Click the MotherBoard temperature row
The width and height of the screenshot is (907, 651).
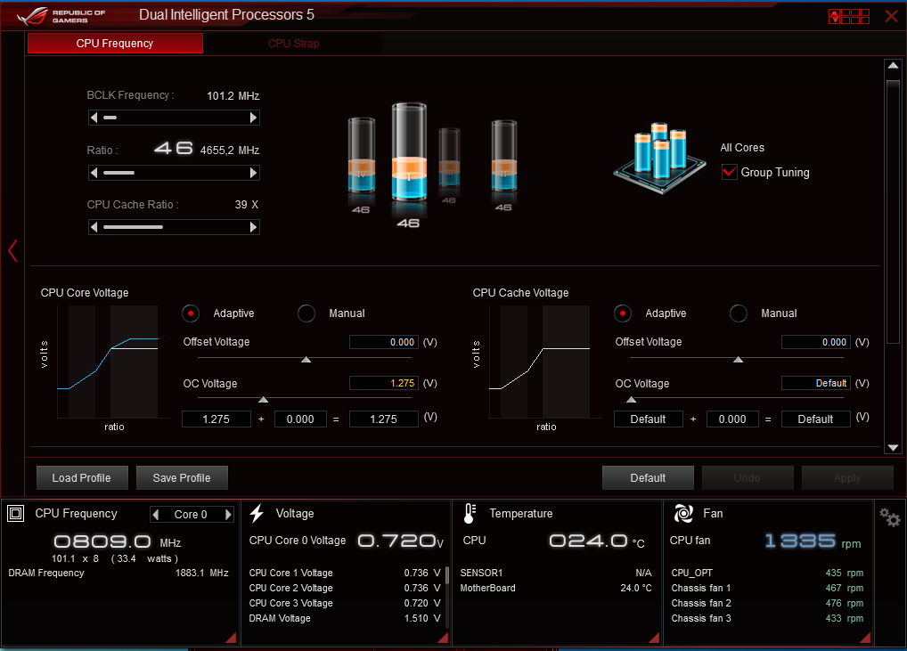(556, 588)
